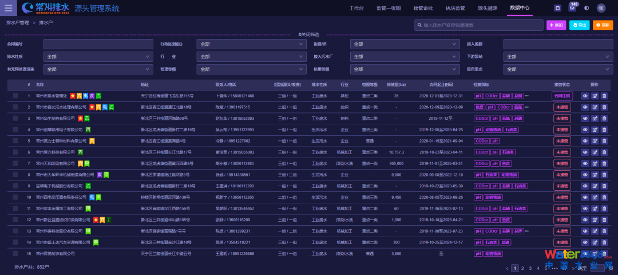Open the mail inbox with 148 badge
618x275 pixels.
point(572,8)
